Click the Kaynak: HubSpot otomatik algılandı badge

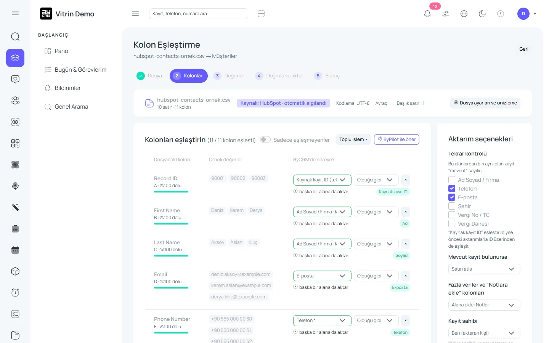point(283,103)
